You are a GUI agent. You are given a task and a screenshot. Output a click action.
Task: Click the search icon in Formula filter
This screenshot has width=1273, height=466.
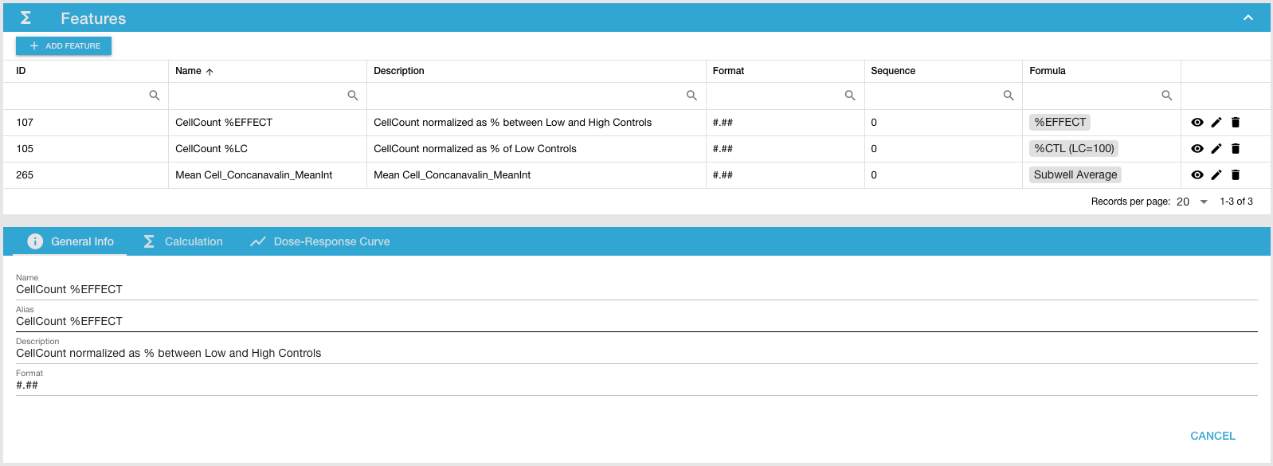1166,96
